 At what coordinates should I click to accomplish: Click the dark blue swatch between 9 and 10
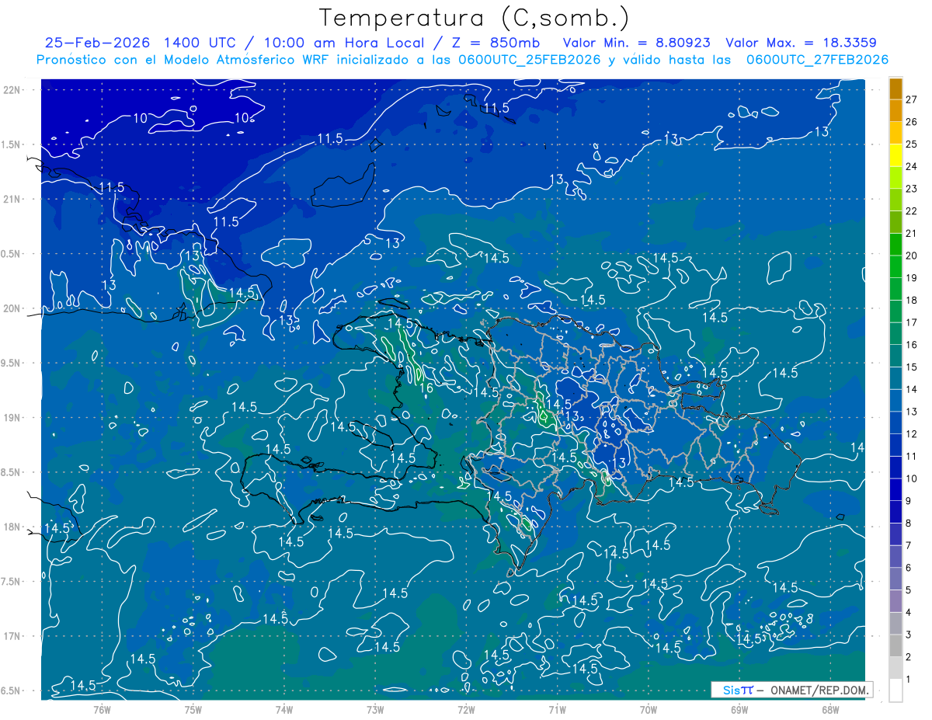click(895, 489)
